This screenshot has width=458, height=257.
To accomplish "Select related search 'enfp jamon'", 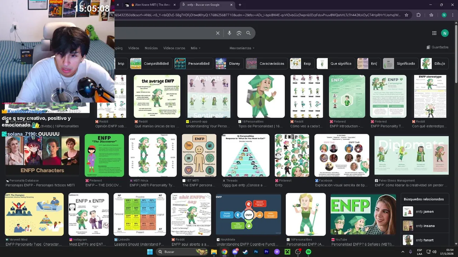I will coord(425,212).
